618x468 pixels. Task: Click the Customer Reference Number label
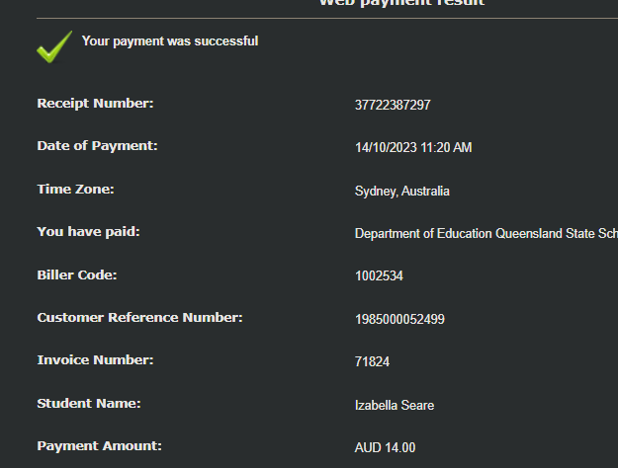tap(139, 318)
